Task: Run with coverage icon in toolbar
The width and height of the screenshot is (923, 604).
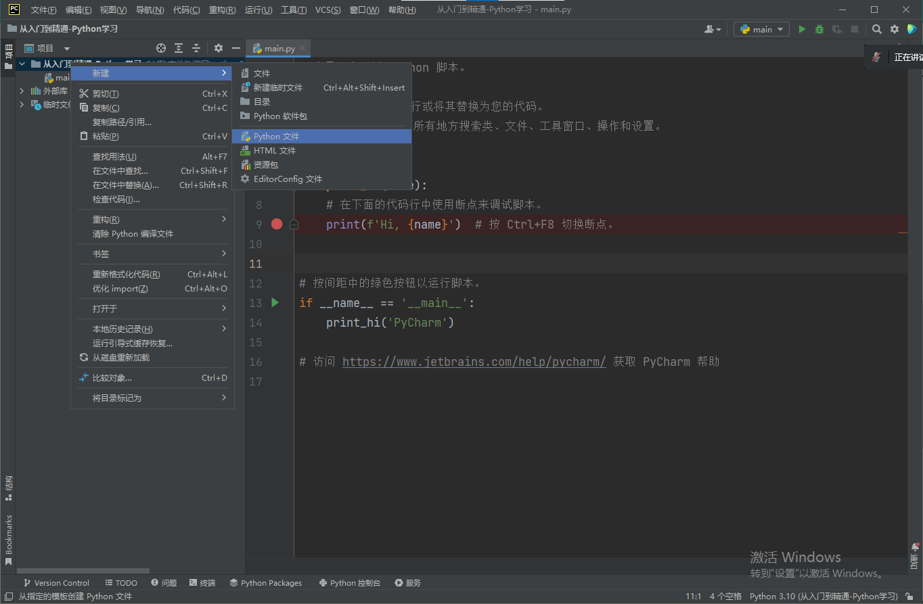Action: 837,29
